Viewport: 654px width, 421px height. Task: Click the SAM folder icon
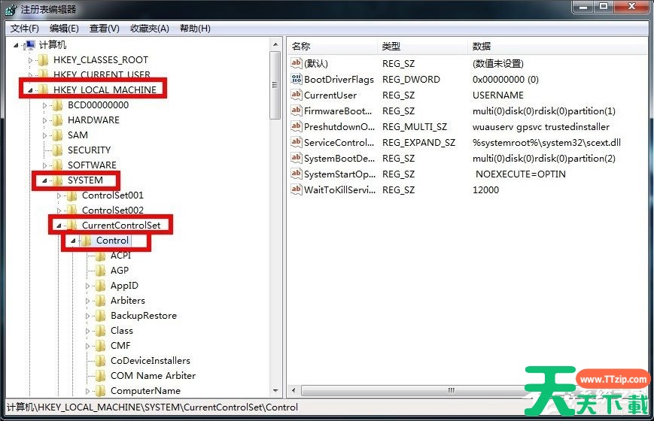pyautogui.click(x=57, y=135)
